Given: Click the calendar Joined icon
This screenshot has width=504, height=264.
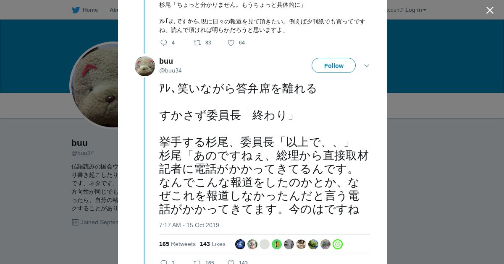Looking at the screenshot, I should tap(75, 222).
